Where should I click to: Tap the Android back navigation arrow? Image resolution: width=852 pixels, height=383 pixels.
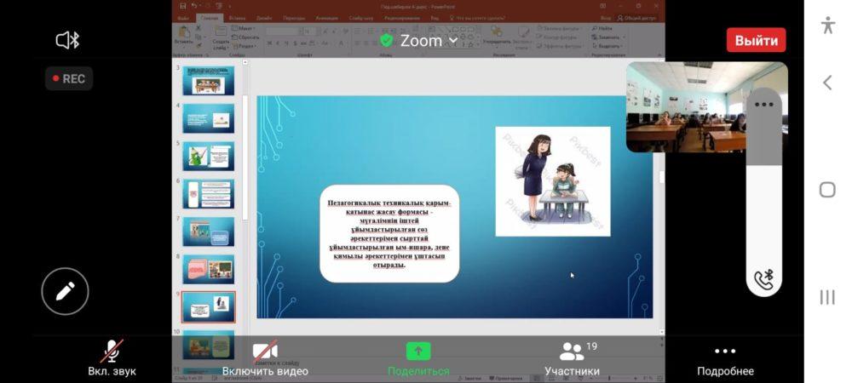tap(827, 83)
